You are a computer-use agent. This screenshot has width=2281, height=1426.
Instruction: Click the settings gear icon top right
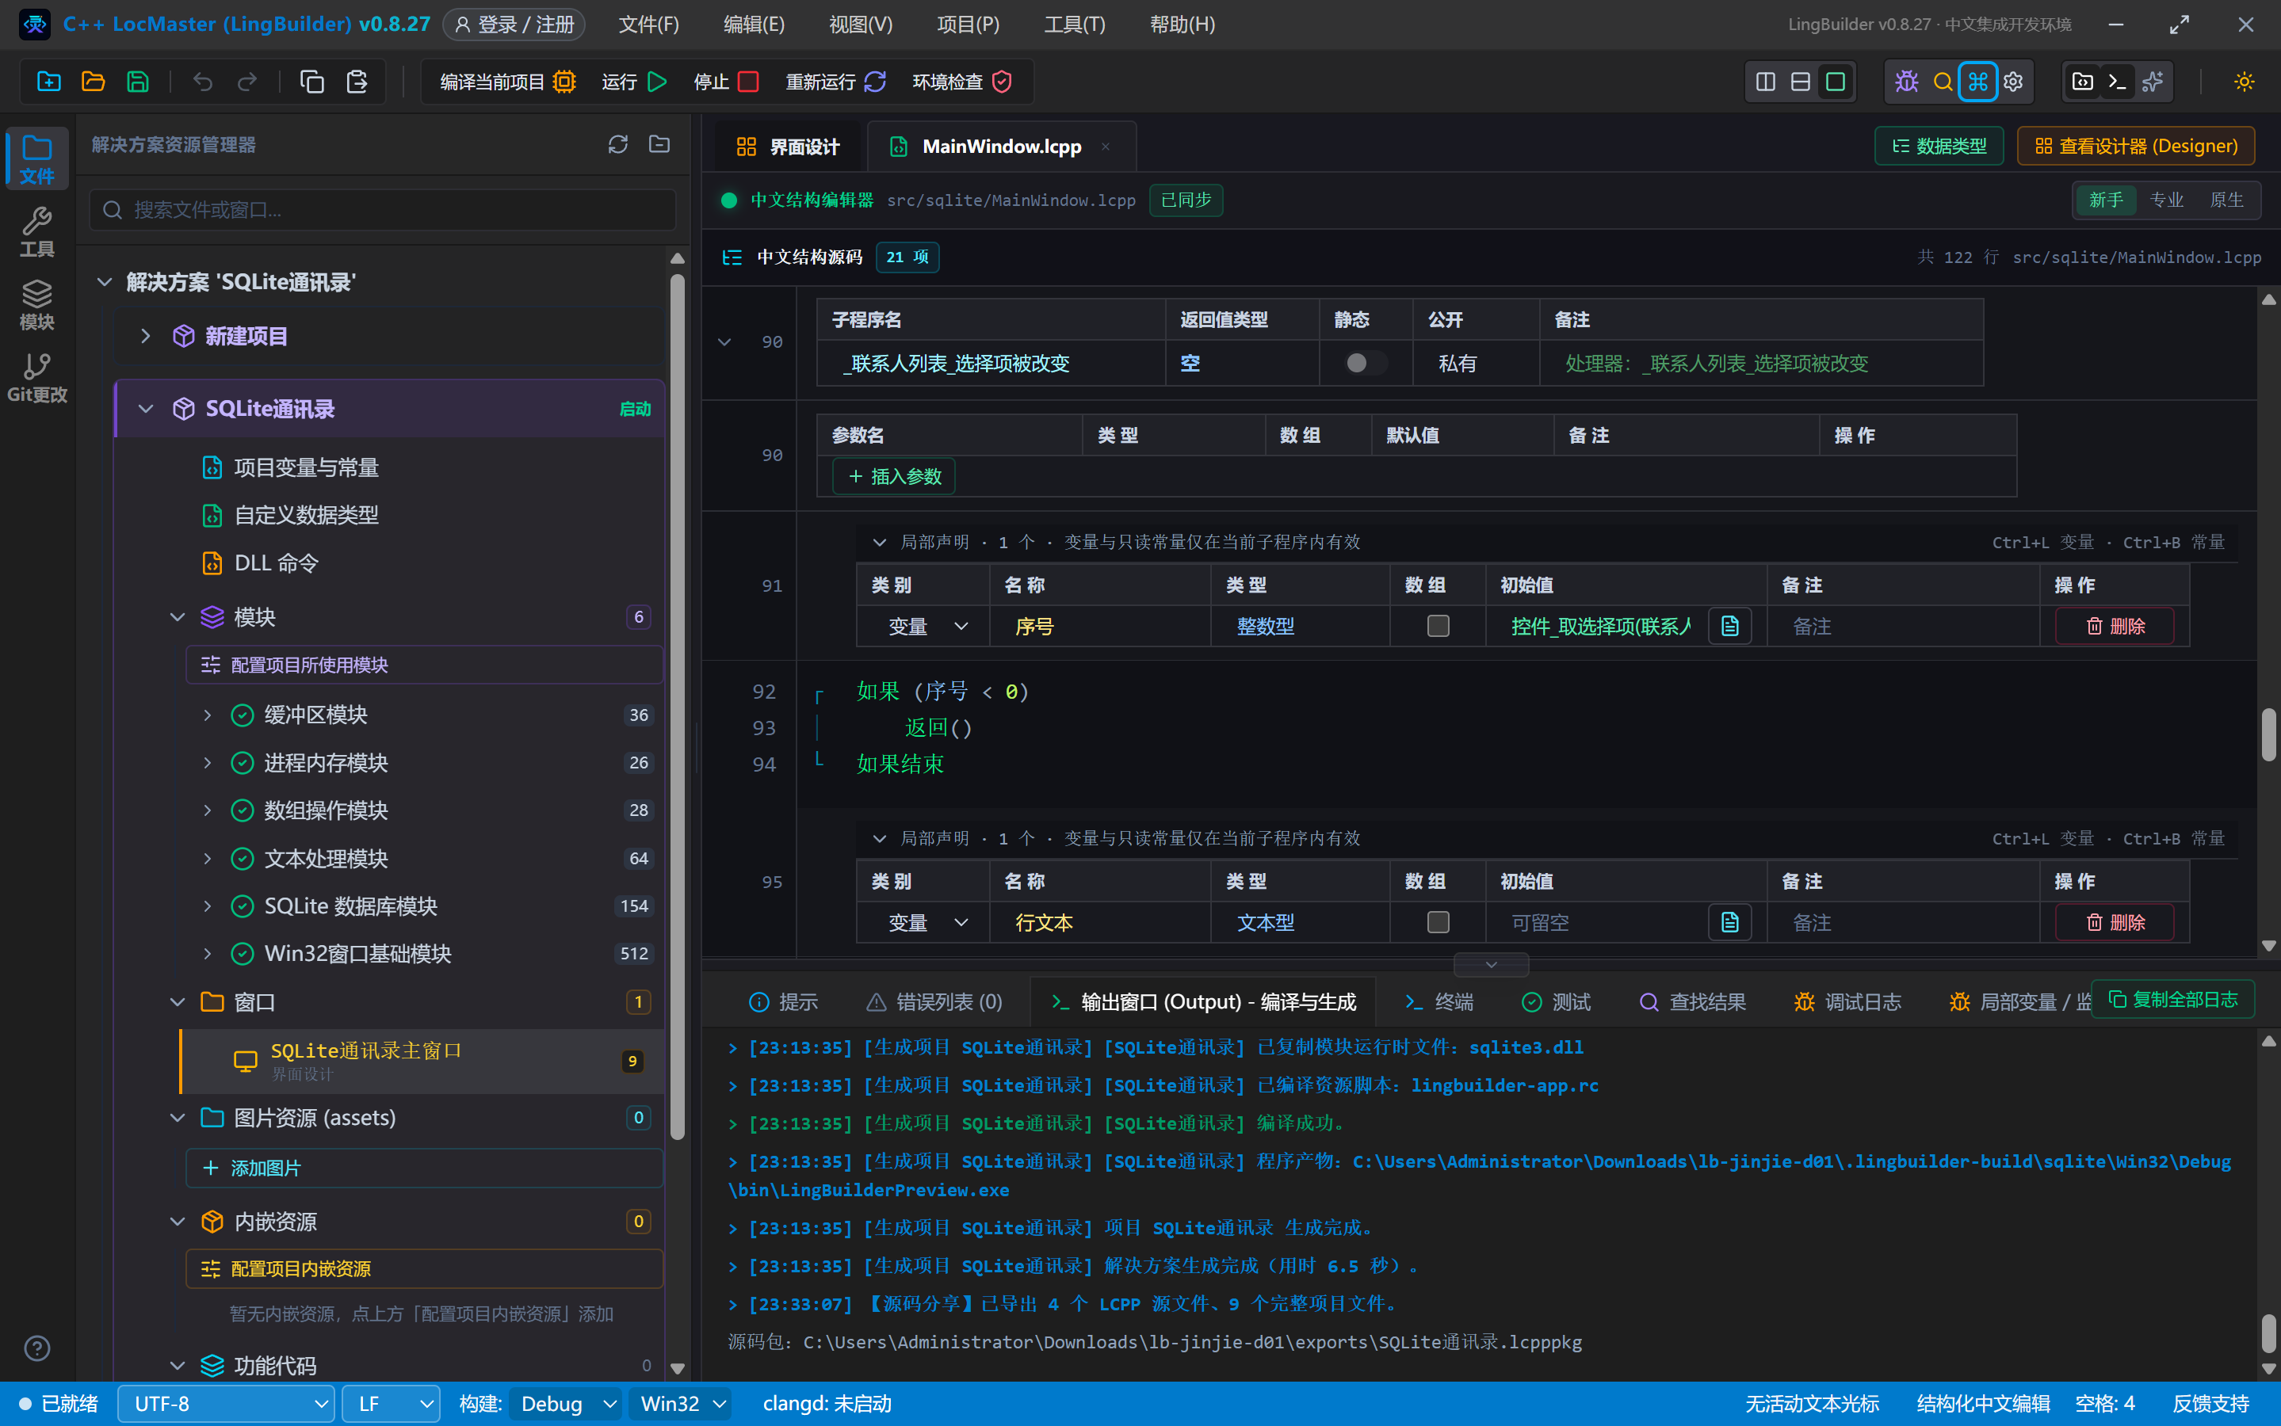pyautogui.click(x=2013, y=82)
